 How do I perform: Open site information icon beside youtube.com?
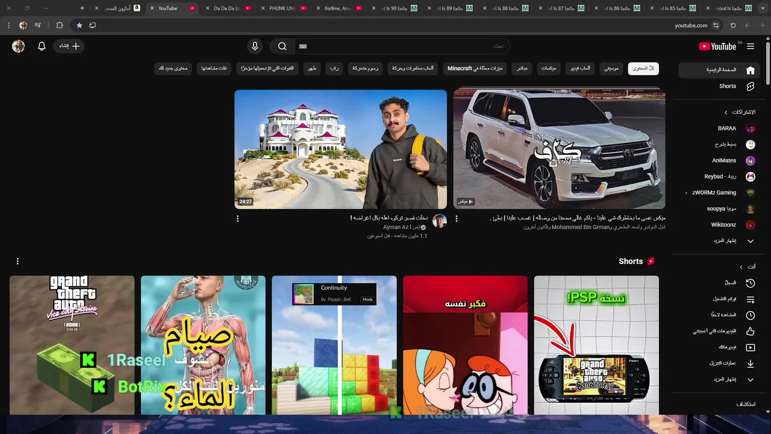point(716,25)
